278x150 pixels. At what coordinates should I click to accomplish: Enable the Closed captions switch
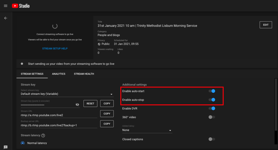[x=212, y=139]
